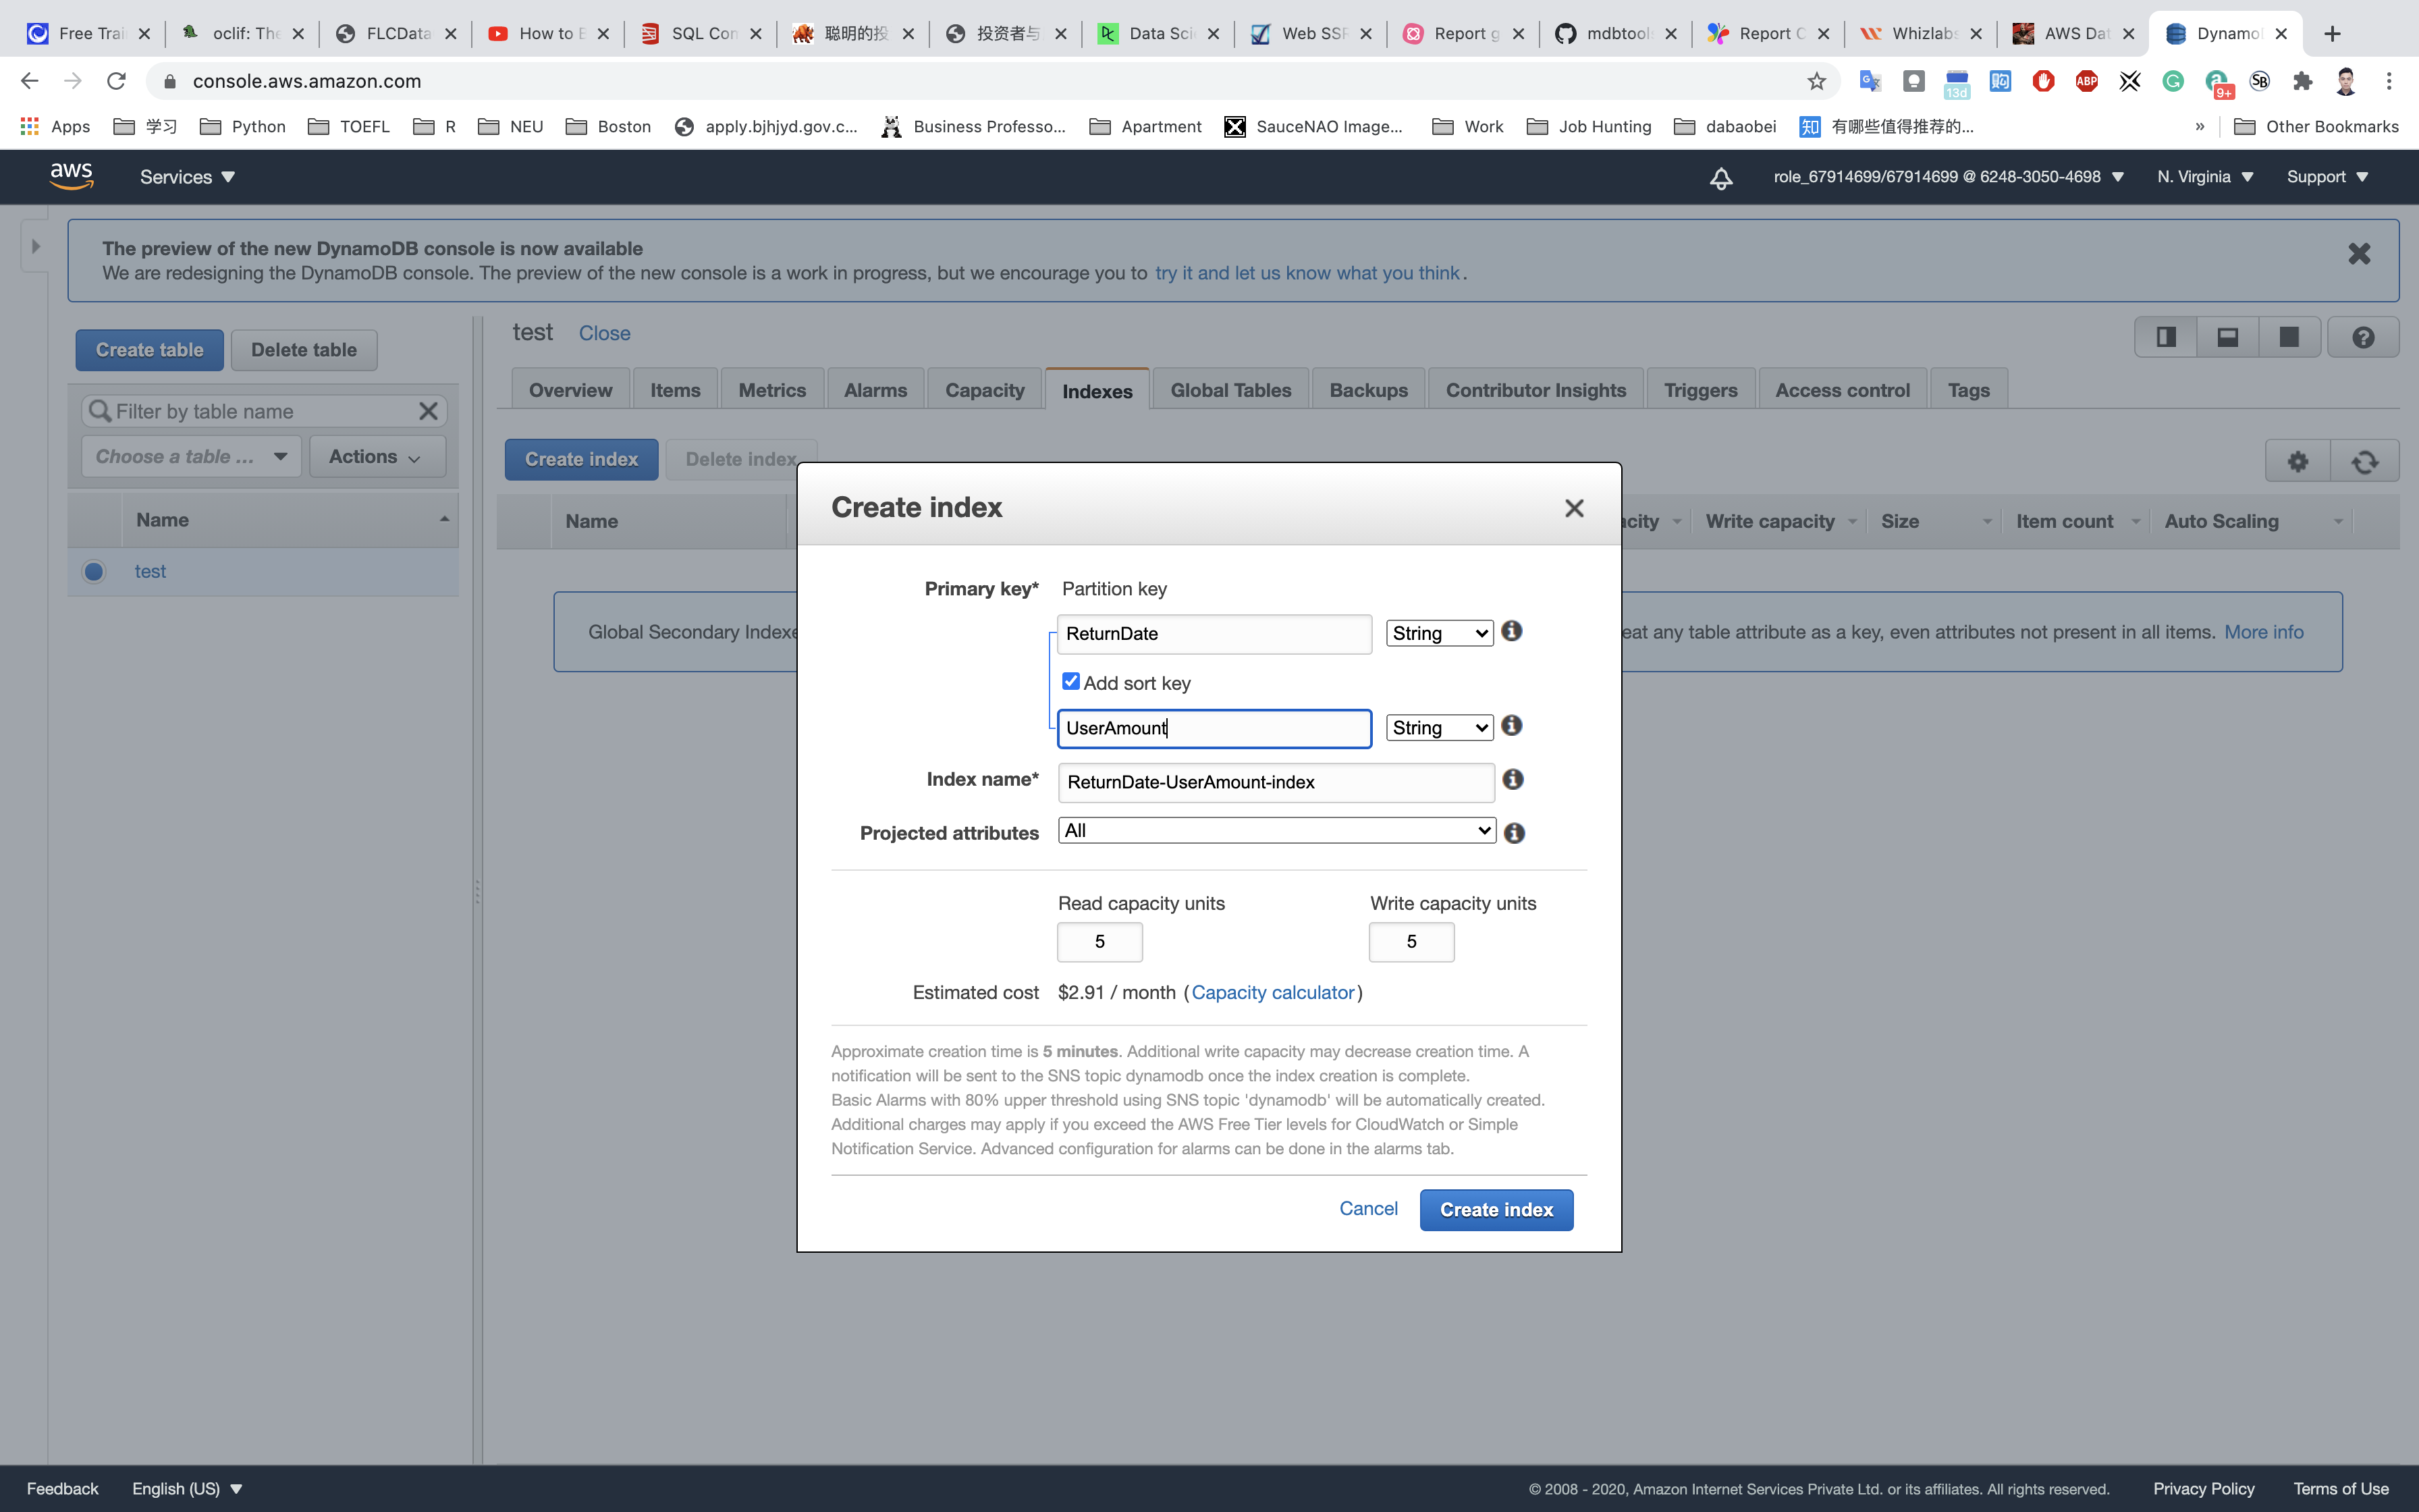Click info icon beside partition key type
This screenshot has height=1512, width=2419.
pyautogui.click(x=1511, y=631)
